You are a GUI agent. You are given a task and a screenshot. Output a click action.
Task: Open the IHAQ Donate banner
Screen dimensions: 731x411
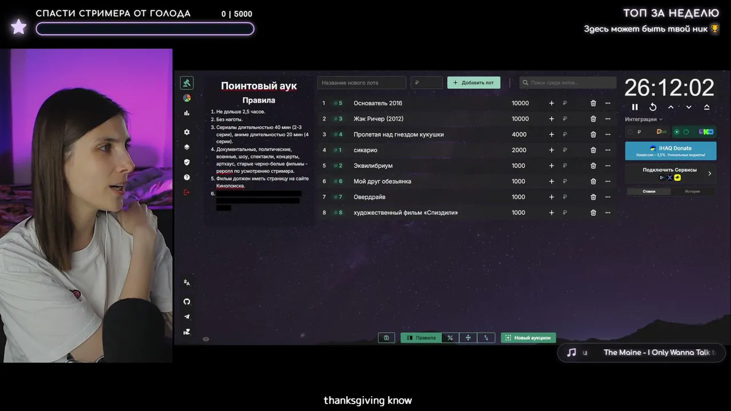tap(670, 151)
